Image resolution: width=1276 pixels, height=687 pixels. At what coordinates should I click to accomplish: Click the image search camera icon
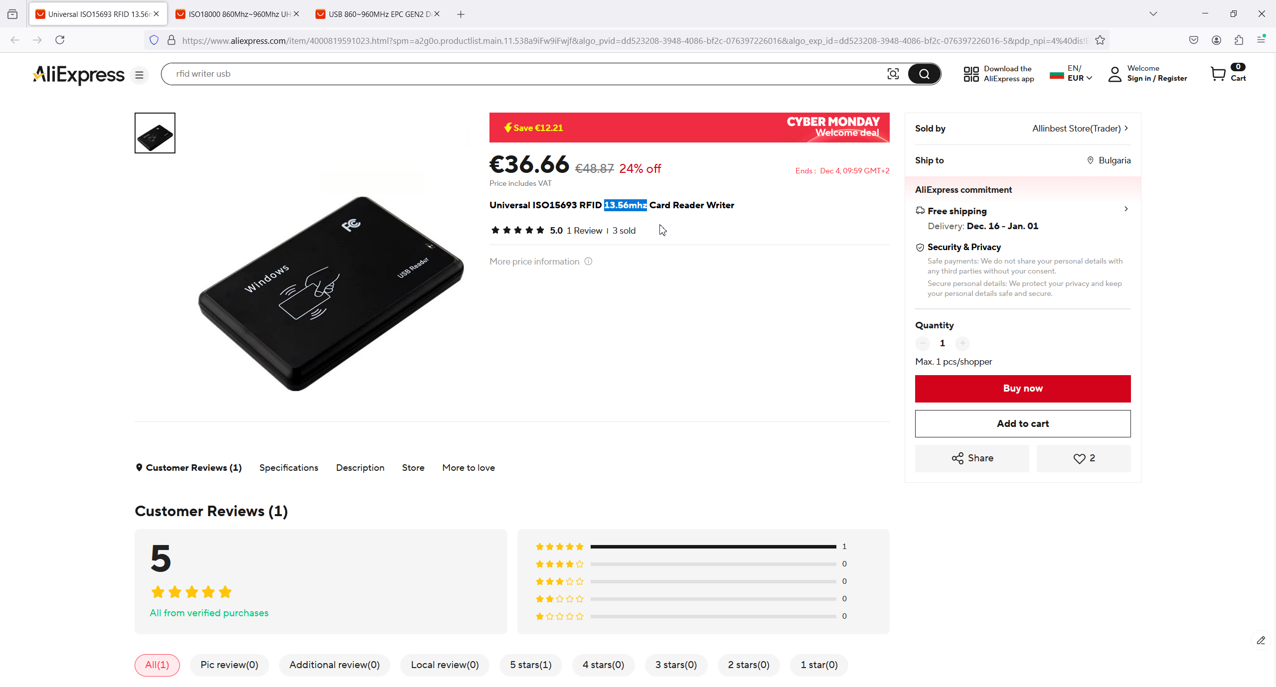click(893, 74)
